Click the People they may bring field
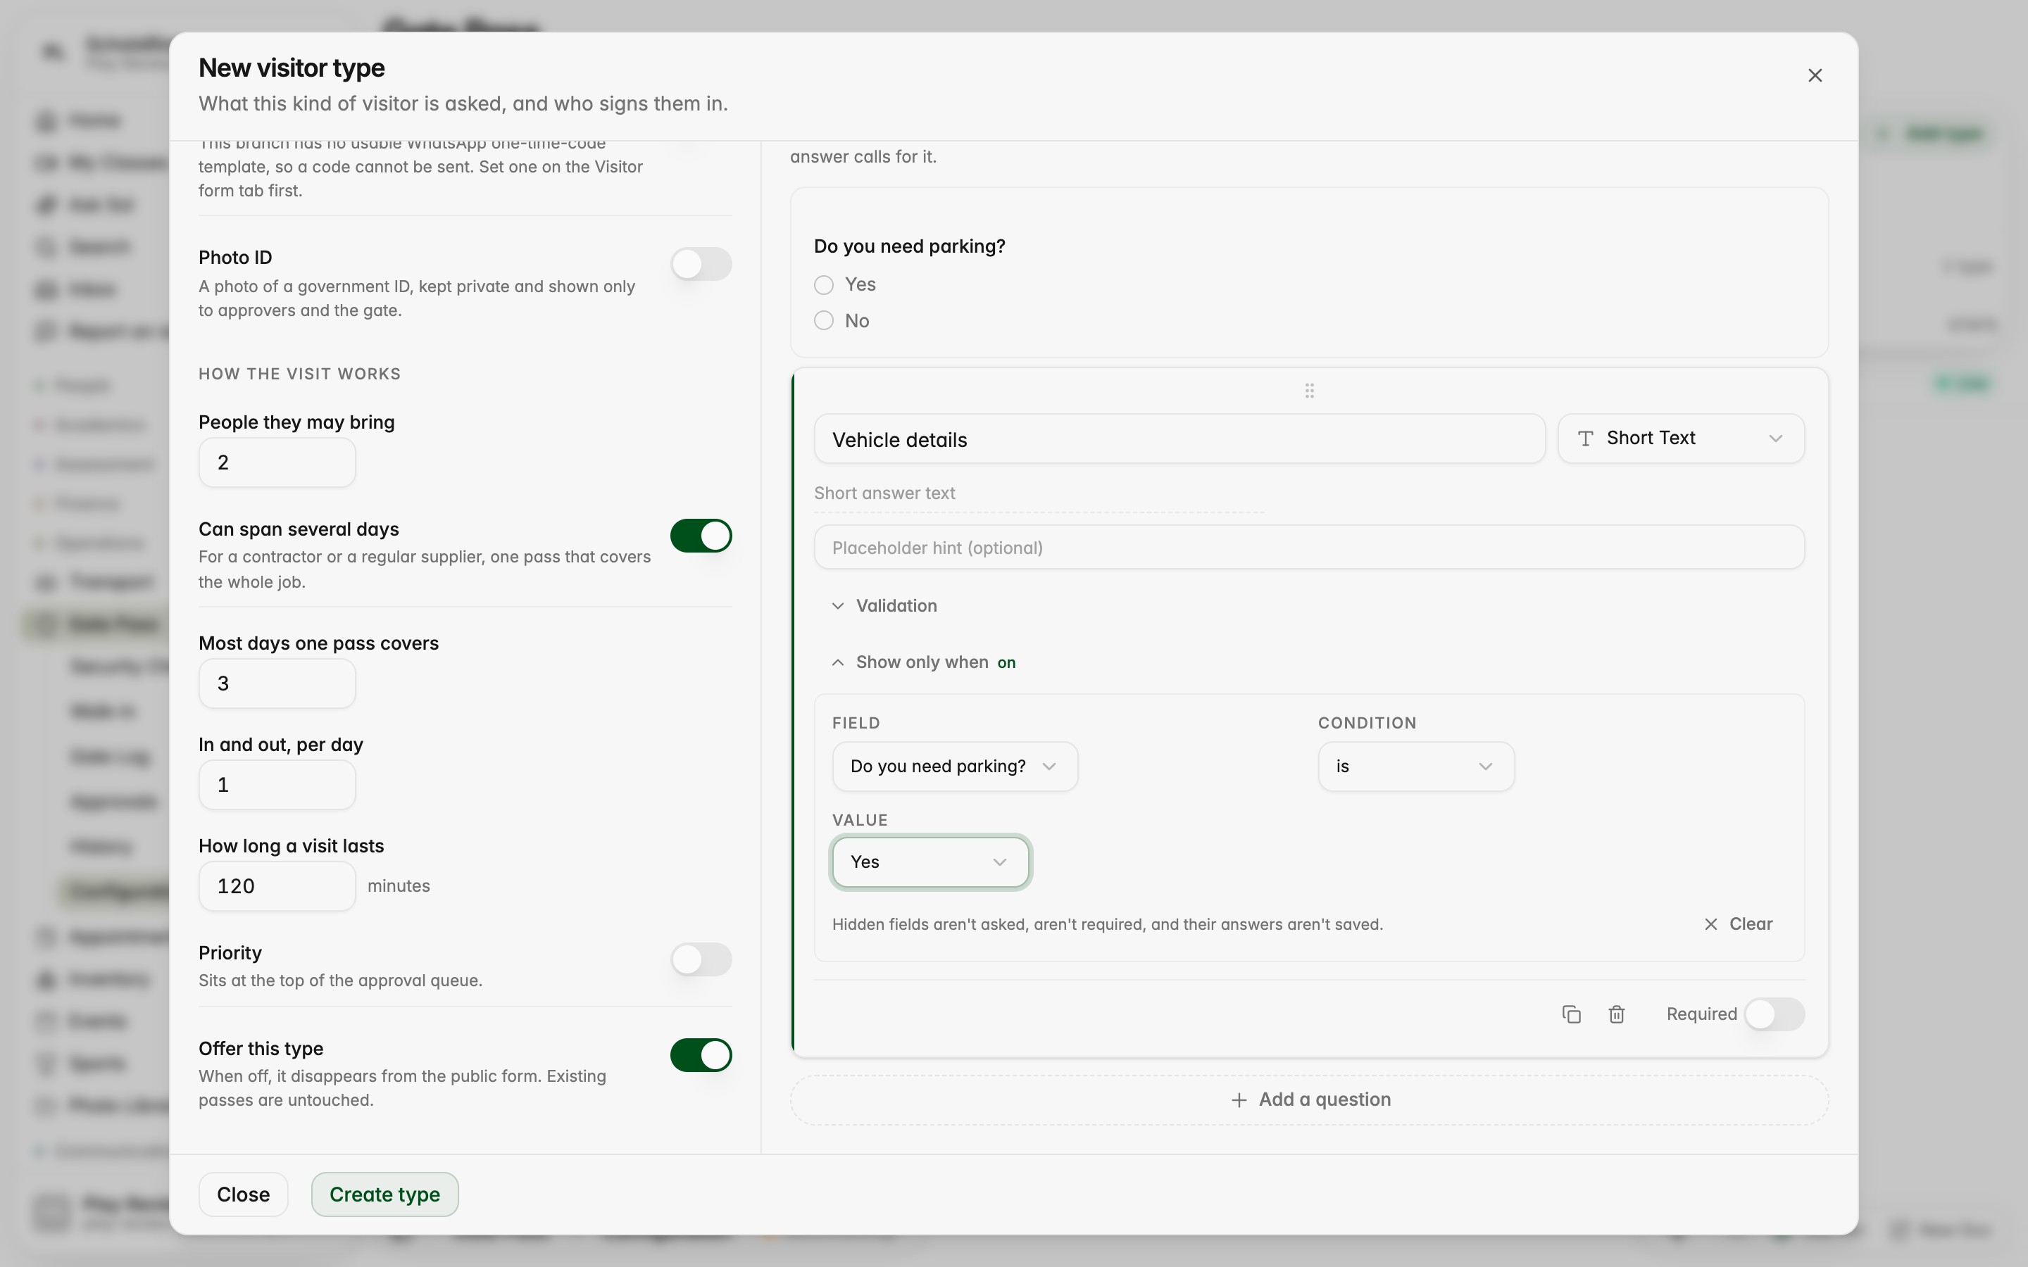 click(277, 462)
